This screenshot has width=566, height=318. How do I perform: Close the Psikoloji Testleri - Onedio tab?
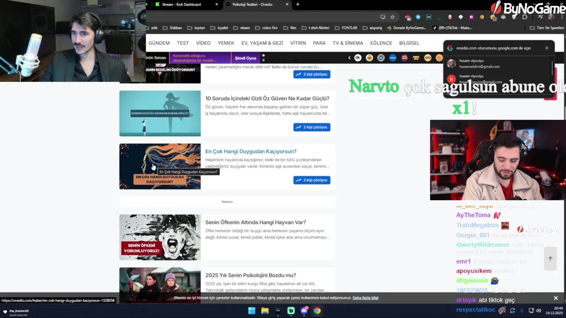click(287, 4)
